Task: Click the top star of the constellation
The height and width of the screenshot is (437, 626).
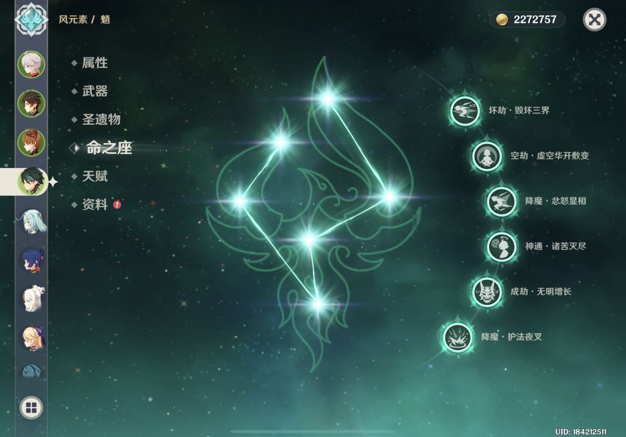Action: (x=328, y=98)
